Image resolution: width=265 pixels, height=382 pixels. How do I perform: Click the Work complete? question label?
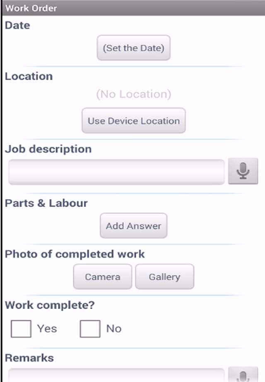click(x=50, y=305)
